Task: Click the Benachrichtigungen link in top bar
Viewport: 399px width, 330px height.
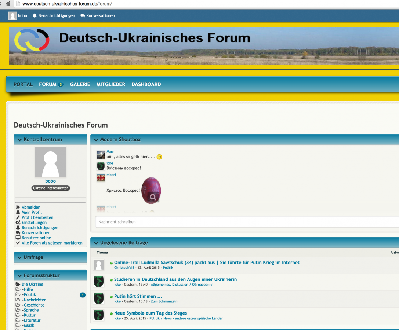Action: (57, 16)
